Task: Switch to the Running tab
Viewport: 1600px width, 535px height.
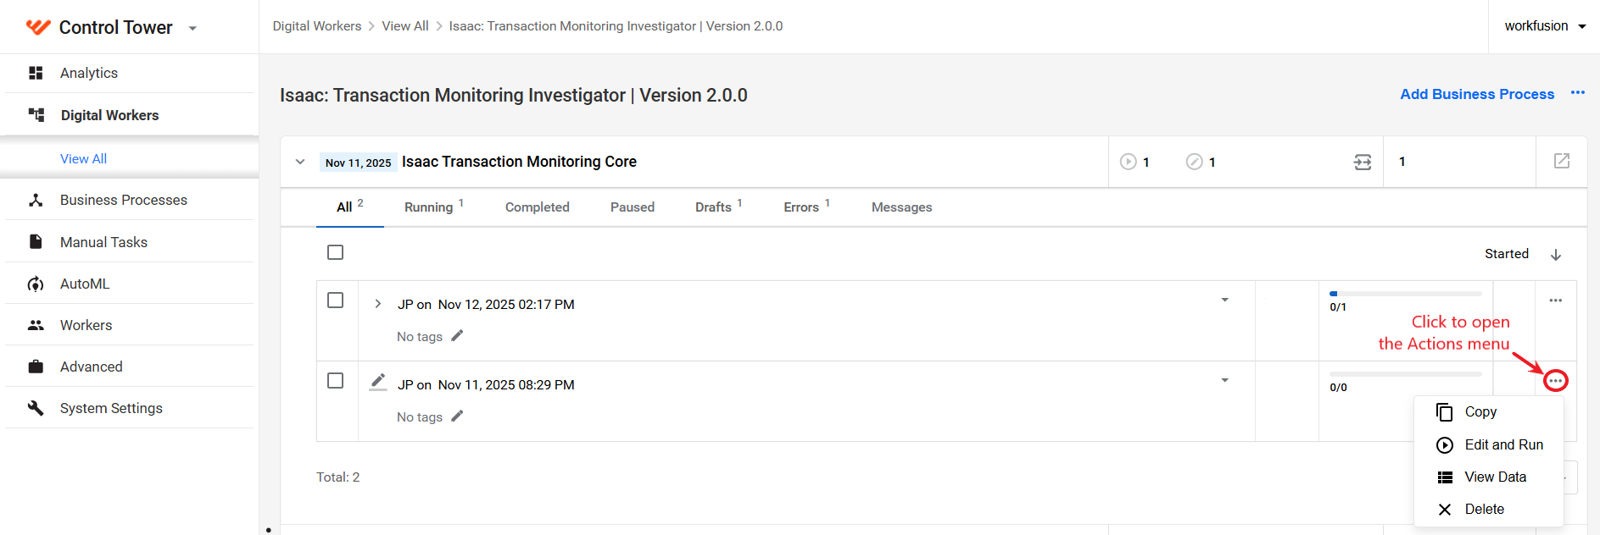Action: click(433, 207)
